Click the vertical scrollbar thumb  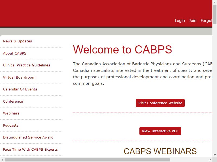(215, 15)
